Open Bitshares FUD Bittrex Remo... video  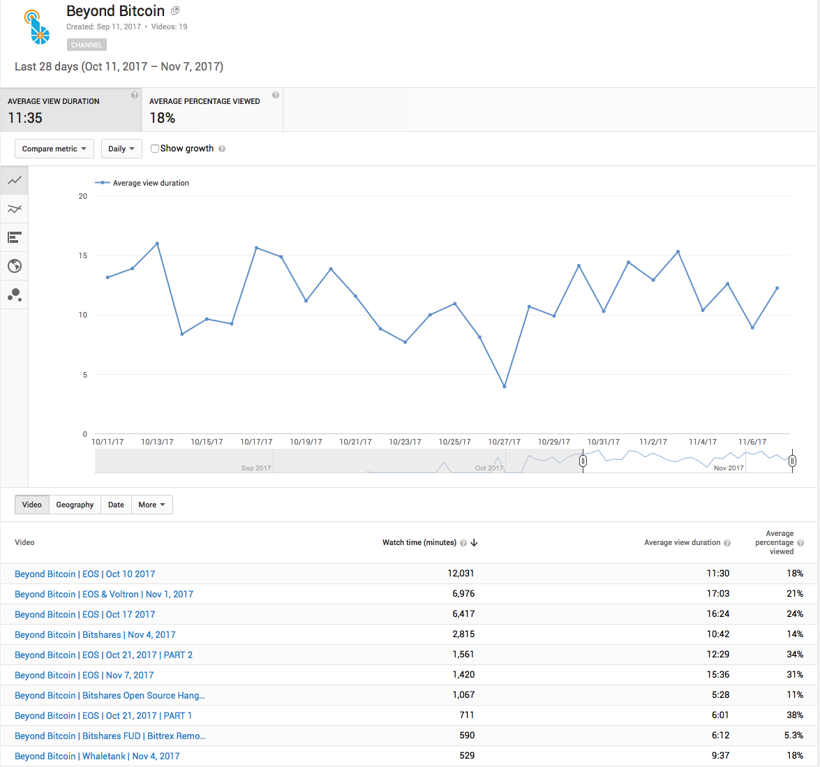110,736
